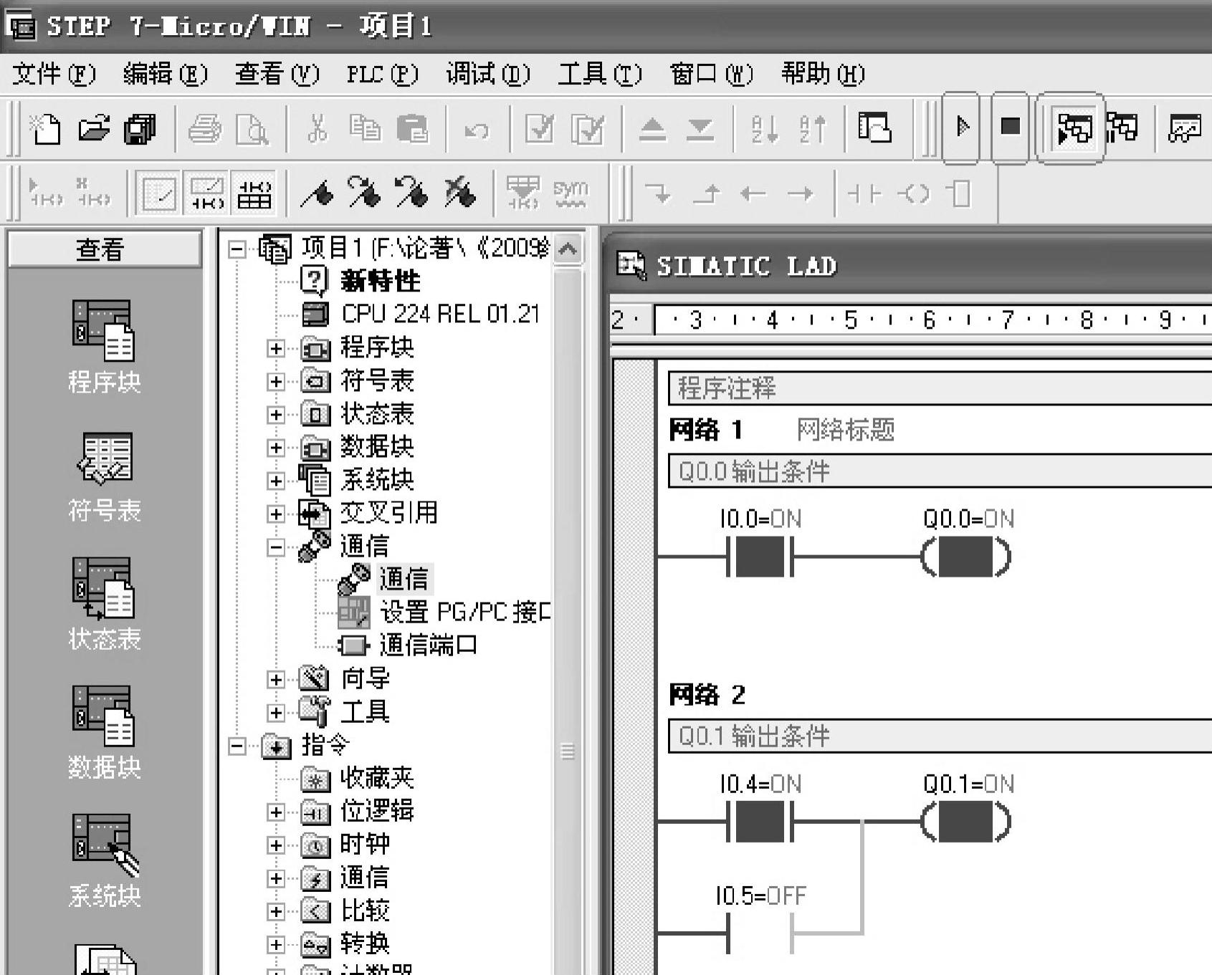Insert an upward line in the ladder
Screen dimensions: 1212x975
pos(706,193)
